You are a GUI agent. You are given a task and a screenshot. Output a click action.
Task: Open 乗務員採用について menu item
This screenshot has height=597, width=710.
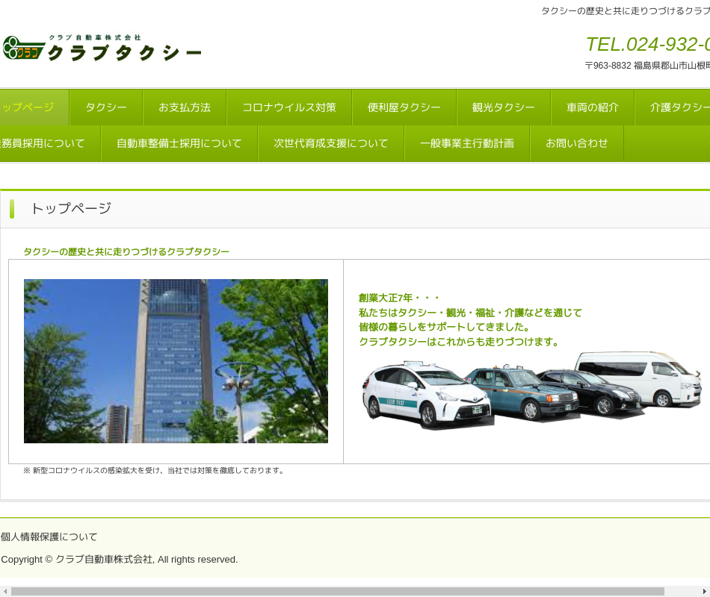coord(45,143)
